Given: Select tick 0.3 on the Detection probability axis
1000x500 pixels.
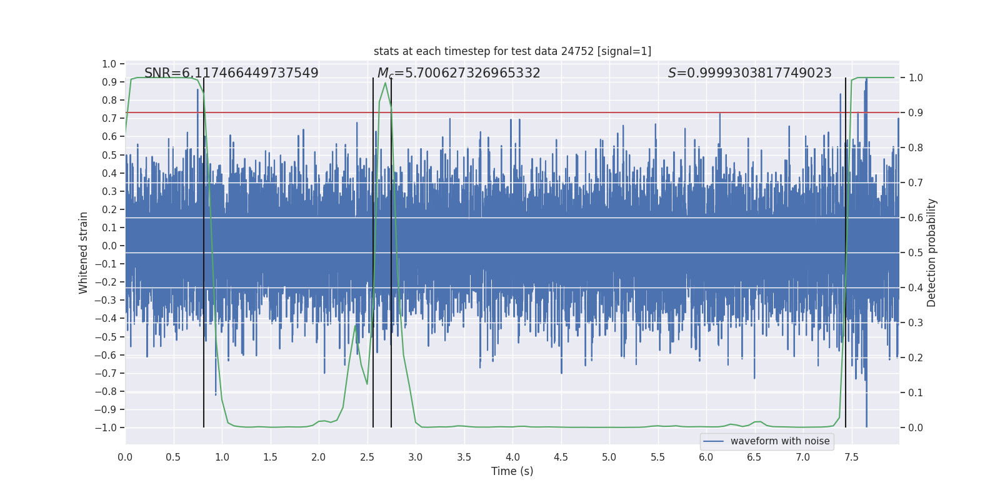Looking at the screenshot, I should coord(916,322).
